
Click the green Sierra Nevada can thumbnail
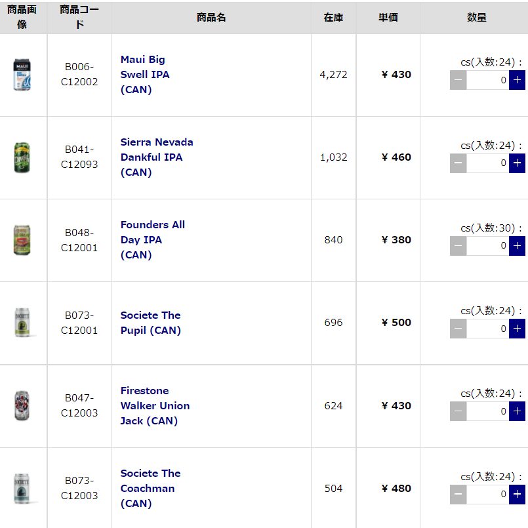pos(22,157)
